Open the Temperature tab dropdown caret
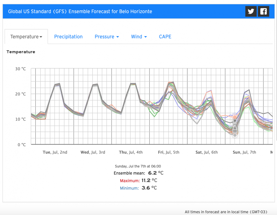 click(41, 37)
